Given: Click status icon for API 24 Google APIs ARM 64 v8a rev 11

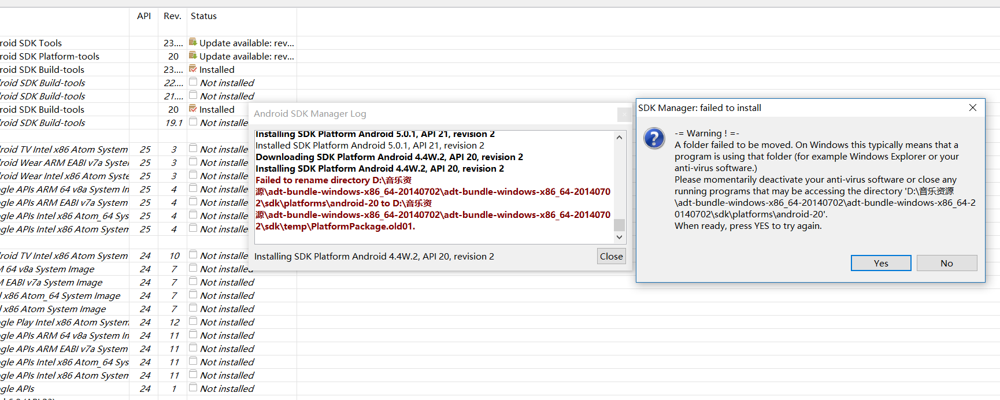Looking at the screenshot, I should click(193, 335).
